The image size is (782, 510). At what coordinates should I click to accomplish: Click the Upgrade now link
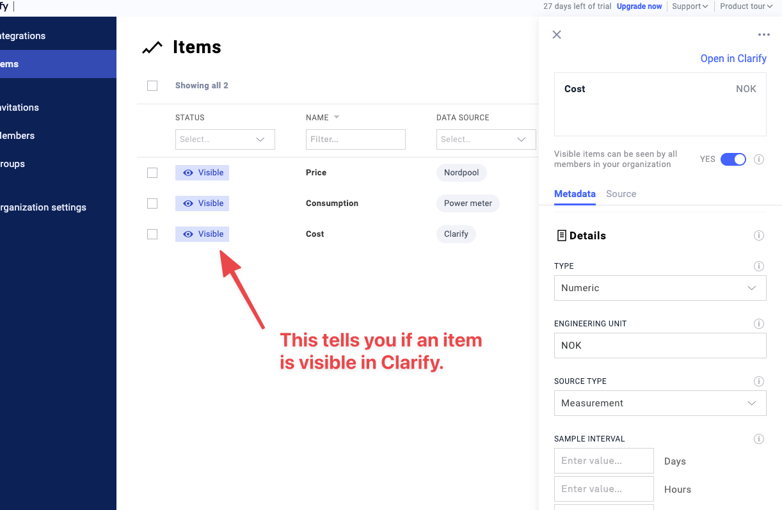[x=639, y=6]
